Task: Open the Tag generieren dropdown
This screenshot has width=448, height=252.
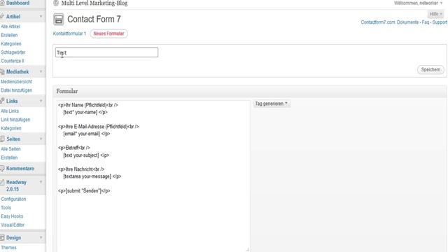Action: coord(272,104)
